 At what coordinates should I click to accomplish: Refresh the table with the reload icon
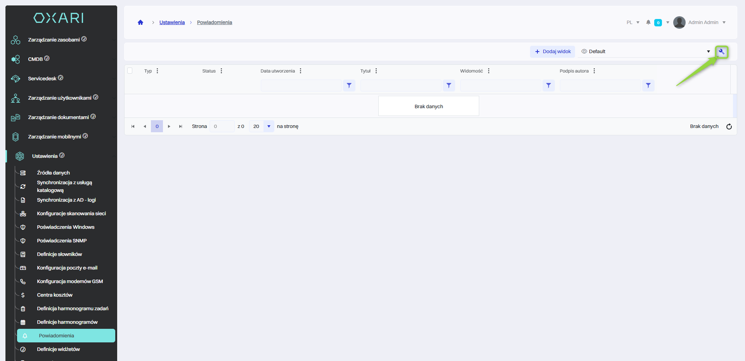729,126
